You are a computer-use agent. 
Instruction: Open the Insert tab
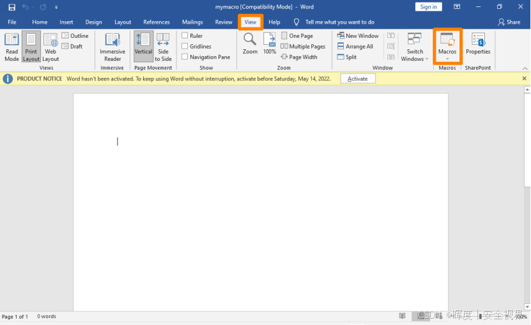pos(66,22)
